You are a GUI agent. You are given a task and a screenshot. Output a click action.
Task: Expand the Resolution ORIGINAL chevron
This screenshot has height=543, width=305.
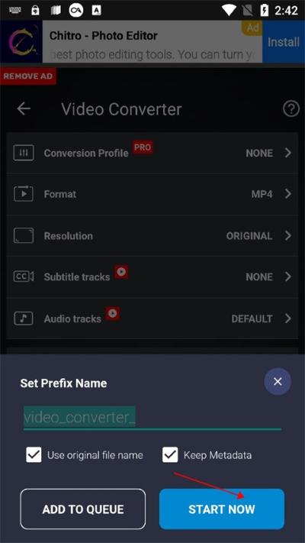coord(287,236)
